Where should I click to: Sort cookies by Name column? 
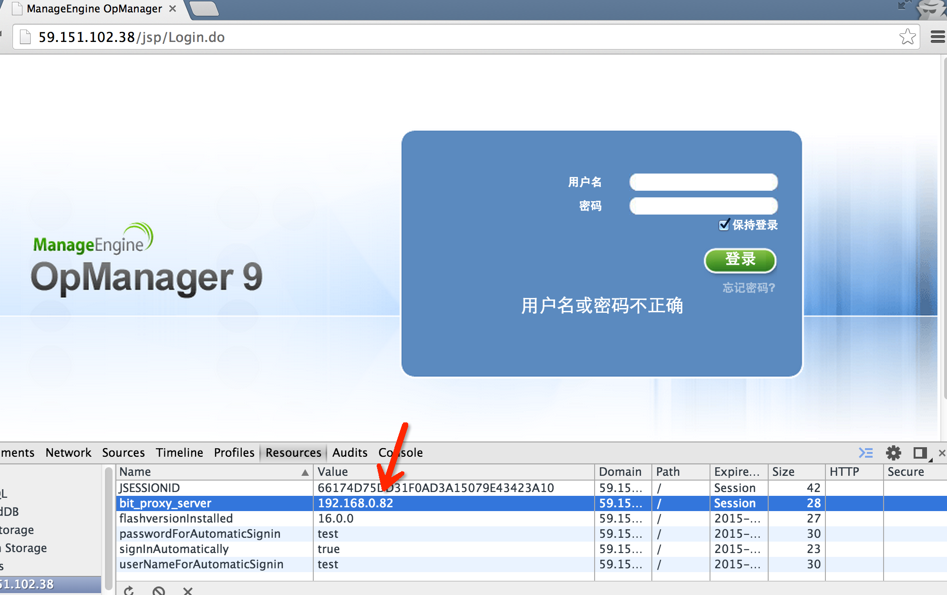pyautogui.click(x=215, y=472)
